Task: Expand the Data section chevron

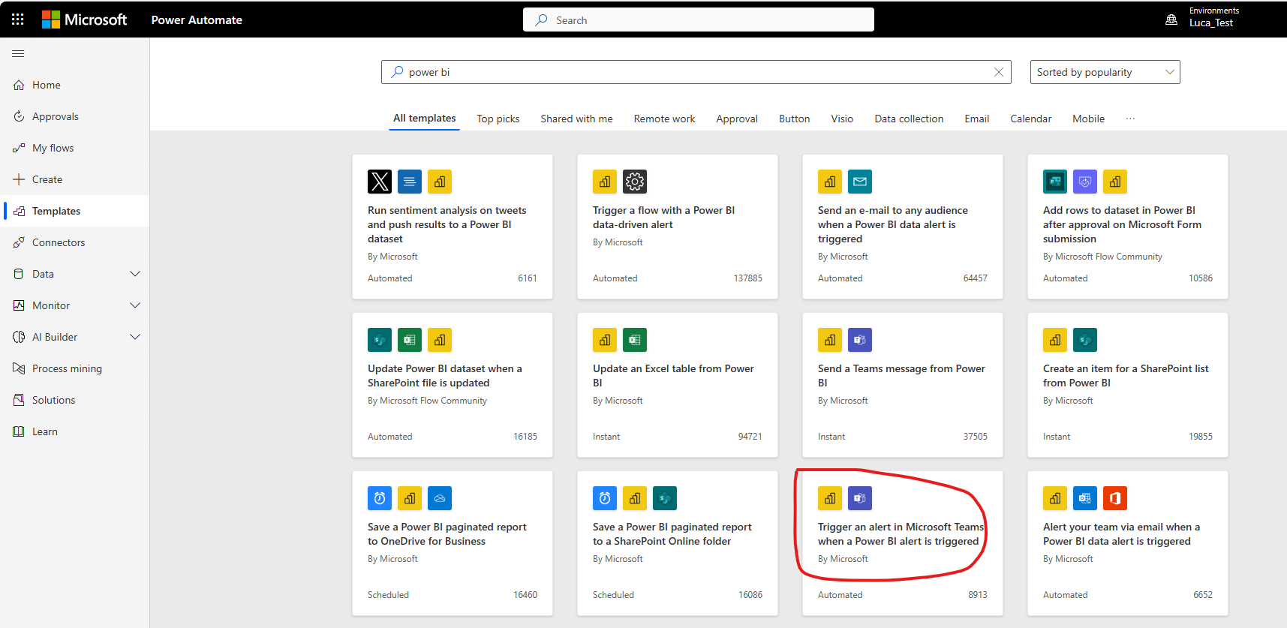Action: click(x=135, y=274)
